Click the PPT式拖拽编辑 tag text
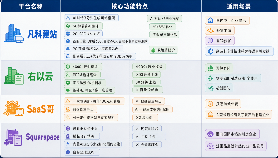 coord(85,75)
